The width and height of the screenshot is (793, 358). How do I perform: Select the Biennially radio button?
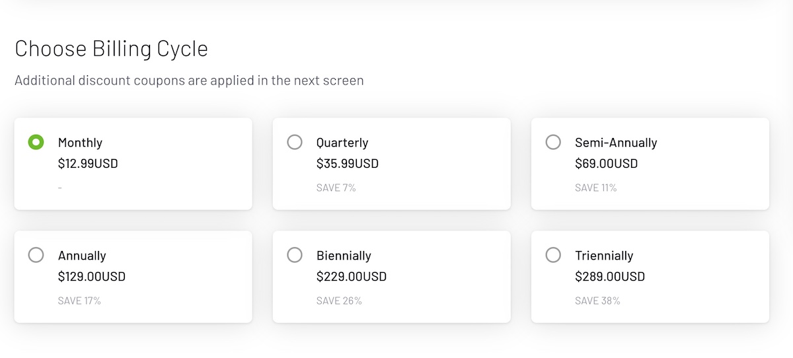pyautogui.click(x=295, y=255)
